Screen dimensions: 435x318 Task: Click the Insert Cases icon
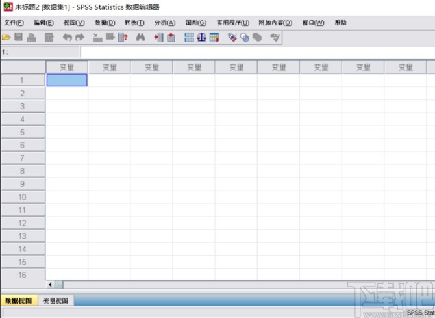coord(158,37)
